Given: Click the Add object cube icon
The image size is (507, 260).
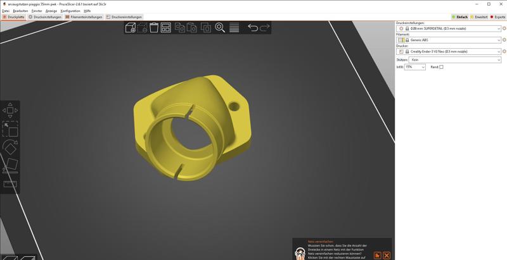Looking at the screenshot, I should click(131, 28).
